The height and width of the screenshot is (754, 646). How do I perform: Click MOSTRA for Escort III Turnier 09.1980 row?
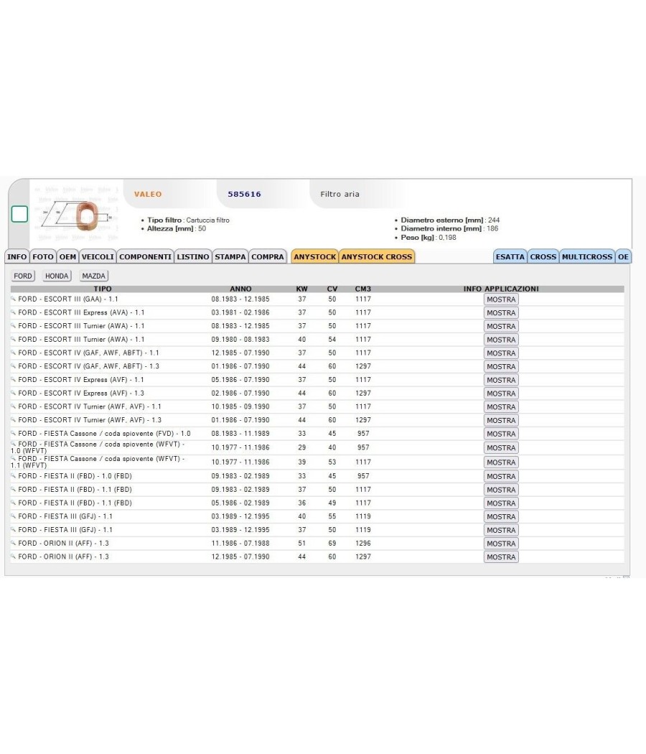click(501, 340)
